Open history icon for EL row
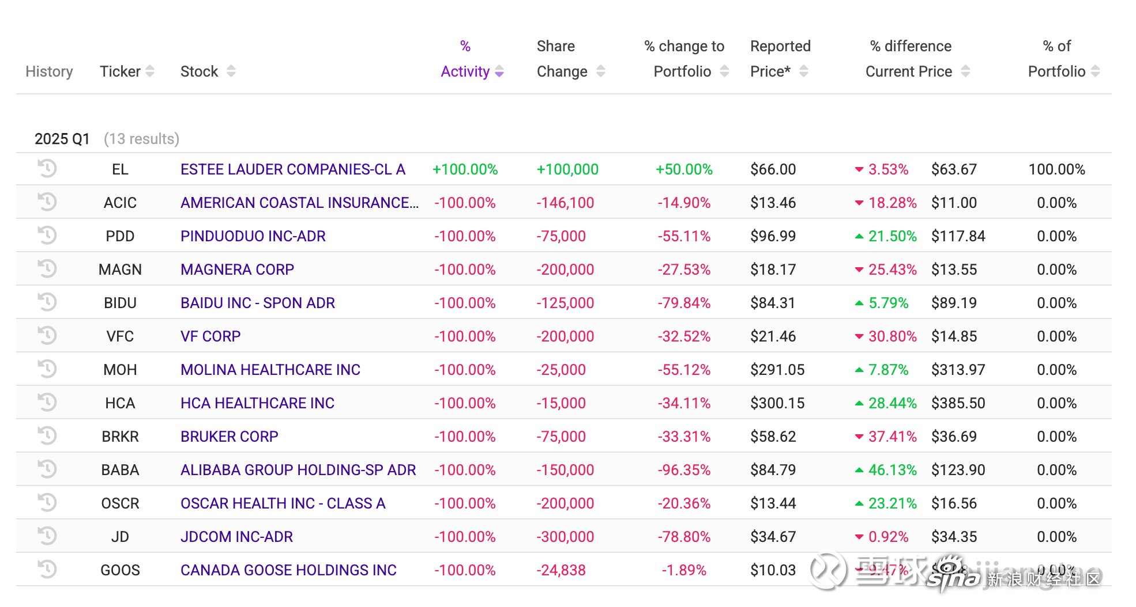Image resolution: width=1136 pixels, height=607 pixels. point(47,168)
